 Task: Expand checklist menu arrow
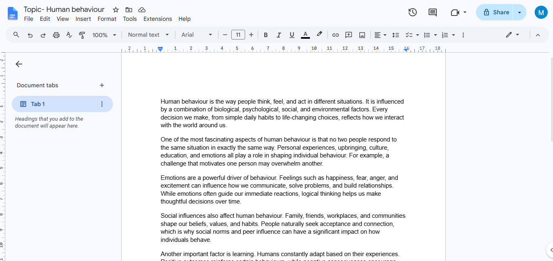[418, 35]
